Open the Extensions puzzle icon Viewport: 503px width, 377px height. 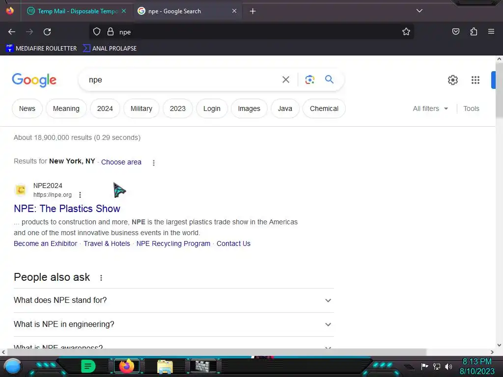[x=474, y=32]
